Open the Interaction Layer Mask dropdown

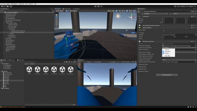pyautogui.click(x=179, y=47)
